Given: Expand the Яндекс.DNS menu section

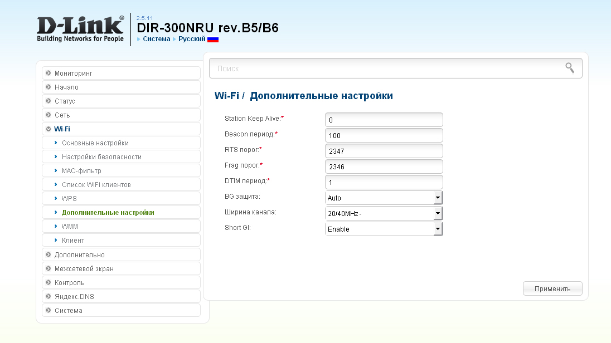Looking at the screenshot, I should [x=121, y=296].
